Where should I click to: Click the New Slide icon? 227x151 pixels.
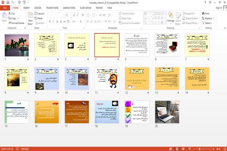(x=30, y=15)
